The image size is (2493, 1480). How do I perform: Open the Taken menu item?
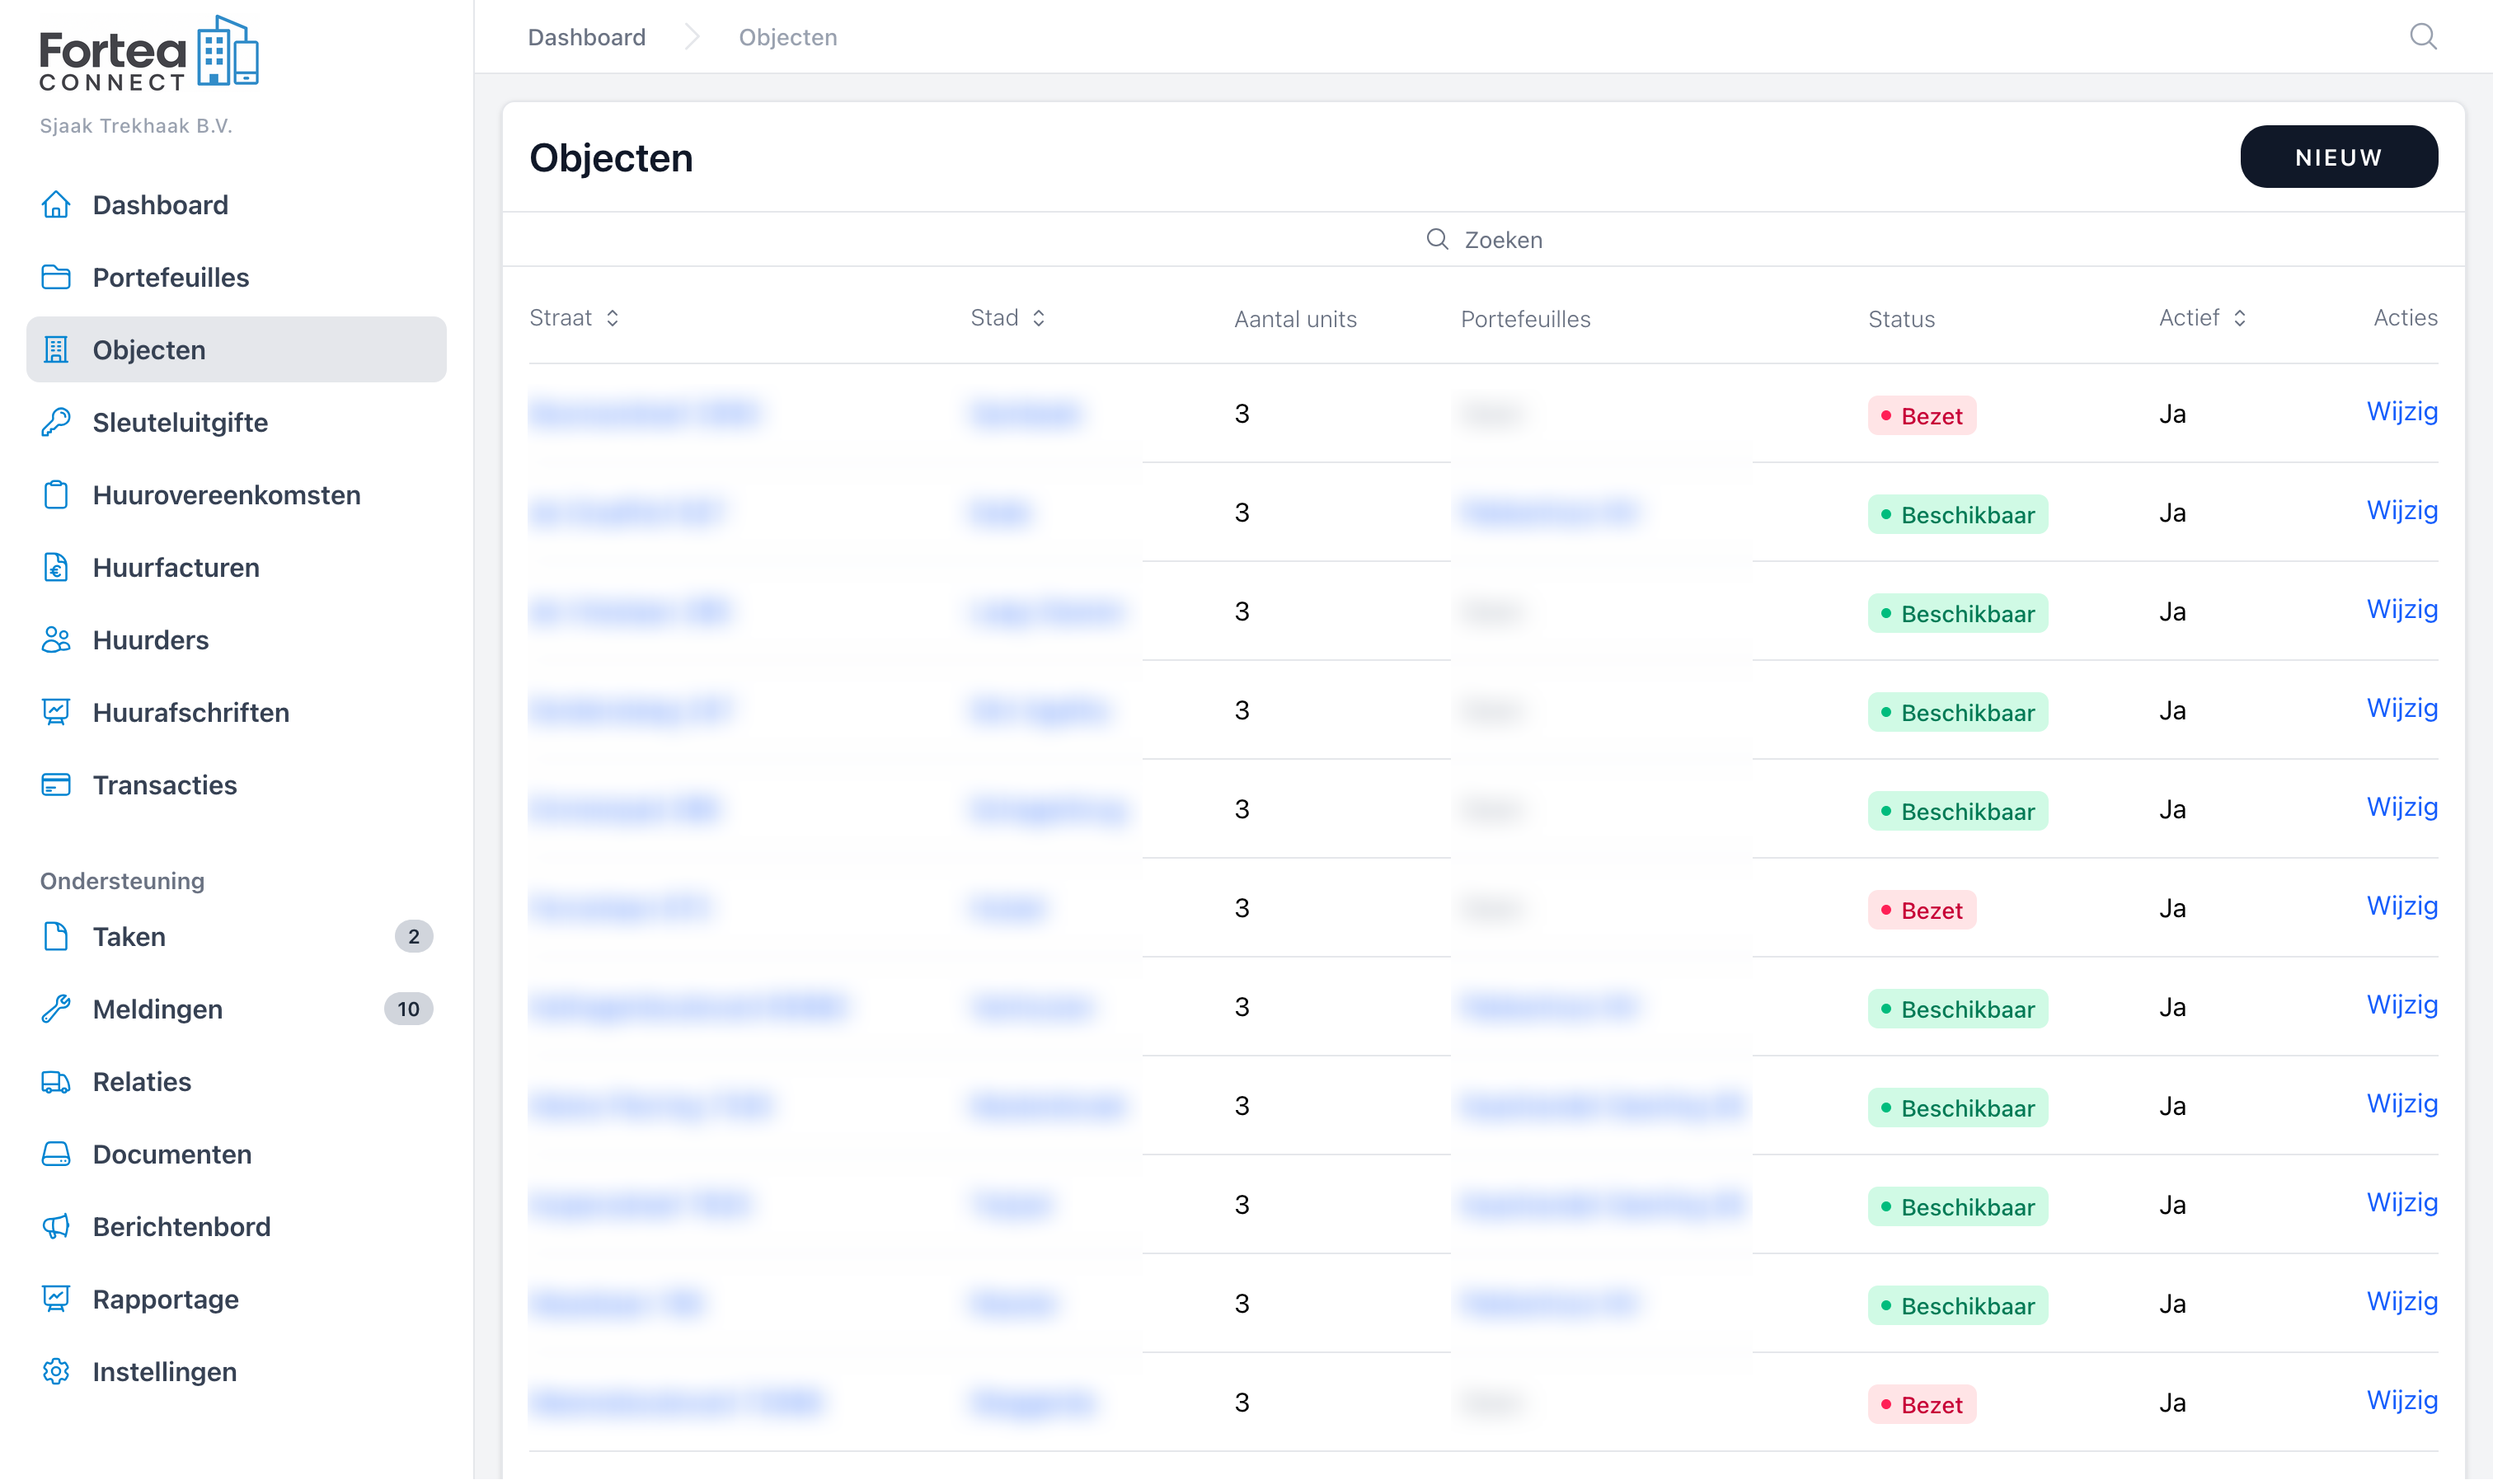click(129, 936)
